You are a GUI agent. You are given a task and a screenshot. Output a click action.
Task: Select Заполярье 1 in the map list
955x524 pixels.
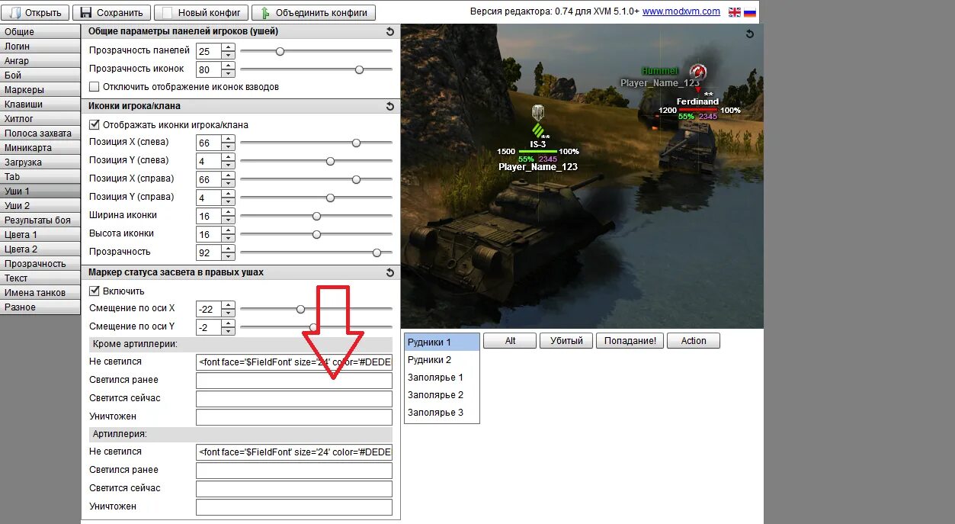441,378
